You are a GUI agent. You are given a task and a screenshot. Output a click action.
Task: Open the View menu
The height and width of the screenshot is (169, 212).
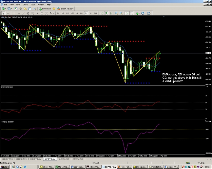tap(12, 5)
